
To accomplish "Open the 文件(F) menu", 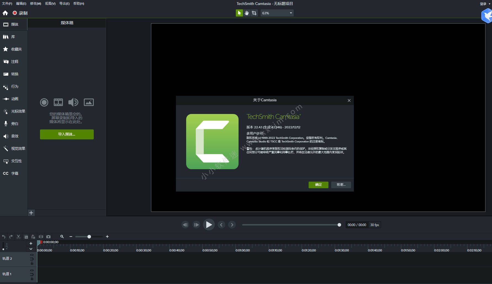I will tap(7, 4).
